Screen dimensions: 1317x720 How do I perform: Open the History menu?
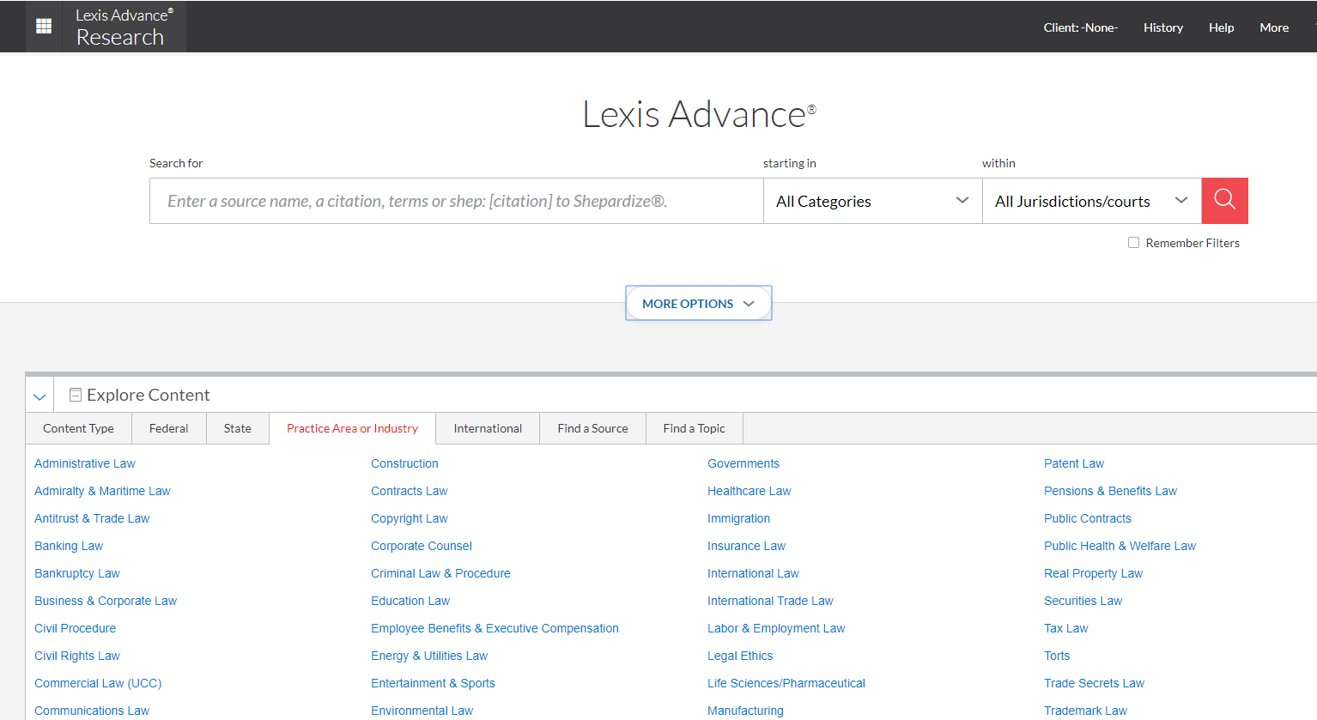(x=1162, y=27)
